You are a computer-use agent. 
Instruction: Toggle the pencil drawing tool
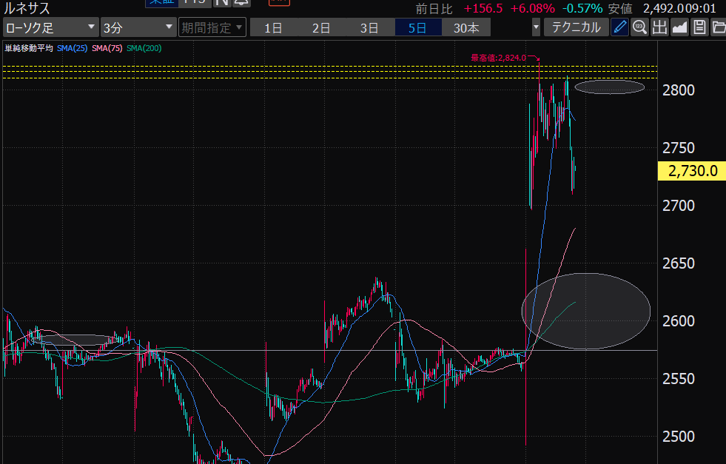coord(620,28)
